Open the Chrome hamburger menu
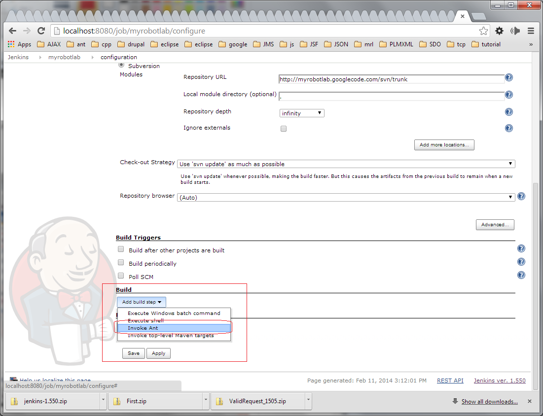 [x=531, y=31]
